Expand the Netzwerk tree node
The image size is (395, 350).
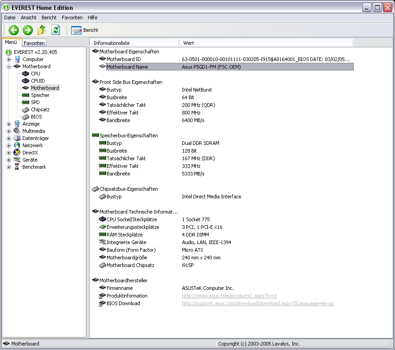coord(9,145)
